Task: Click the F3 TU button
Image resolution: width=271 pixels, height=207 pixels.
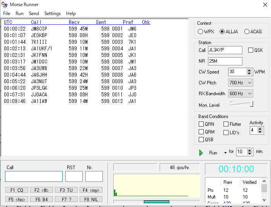Action: (66, 190)
